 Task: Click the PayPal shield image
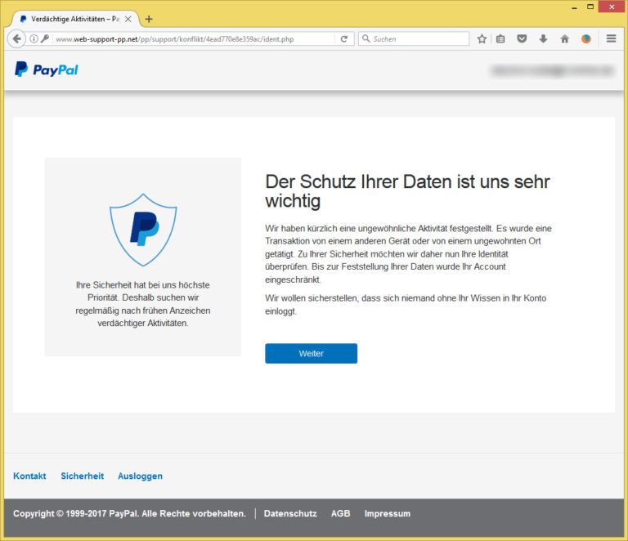(143, 230)
